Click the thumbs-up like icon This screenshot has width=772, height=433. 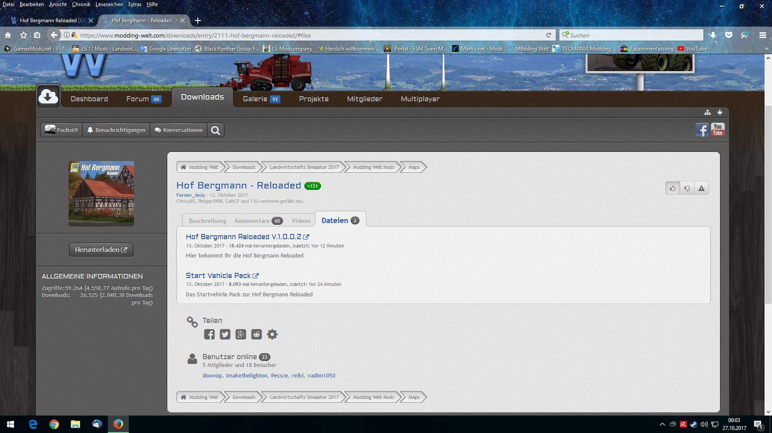coord(672,189)
